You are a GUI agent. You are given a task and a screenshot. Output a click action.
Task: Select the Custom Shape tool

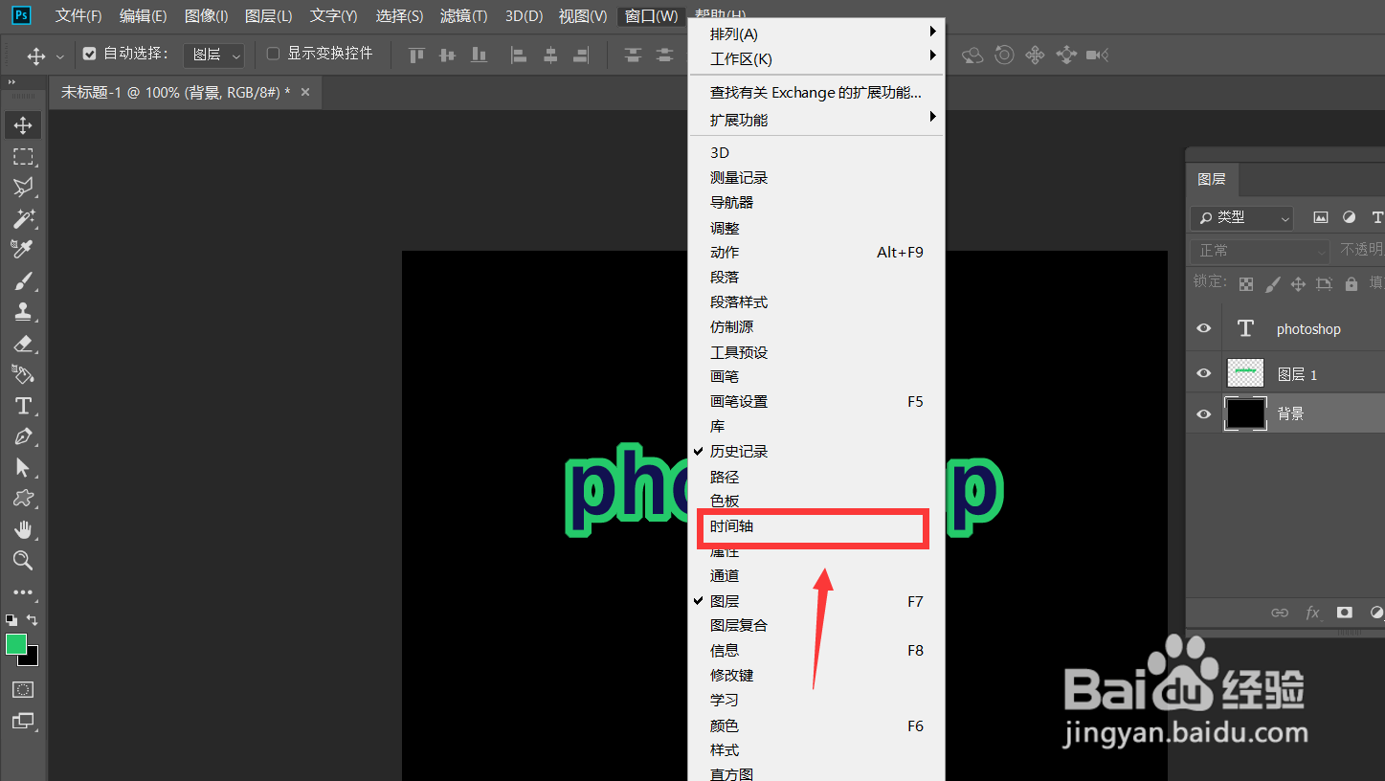(23, 498)
